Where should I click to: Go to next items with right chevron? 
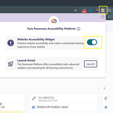coord(104,88)
